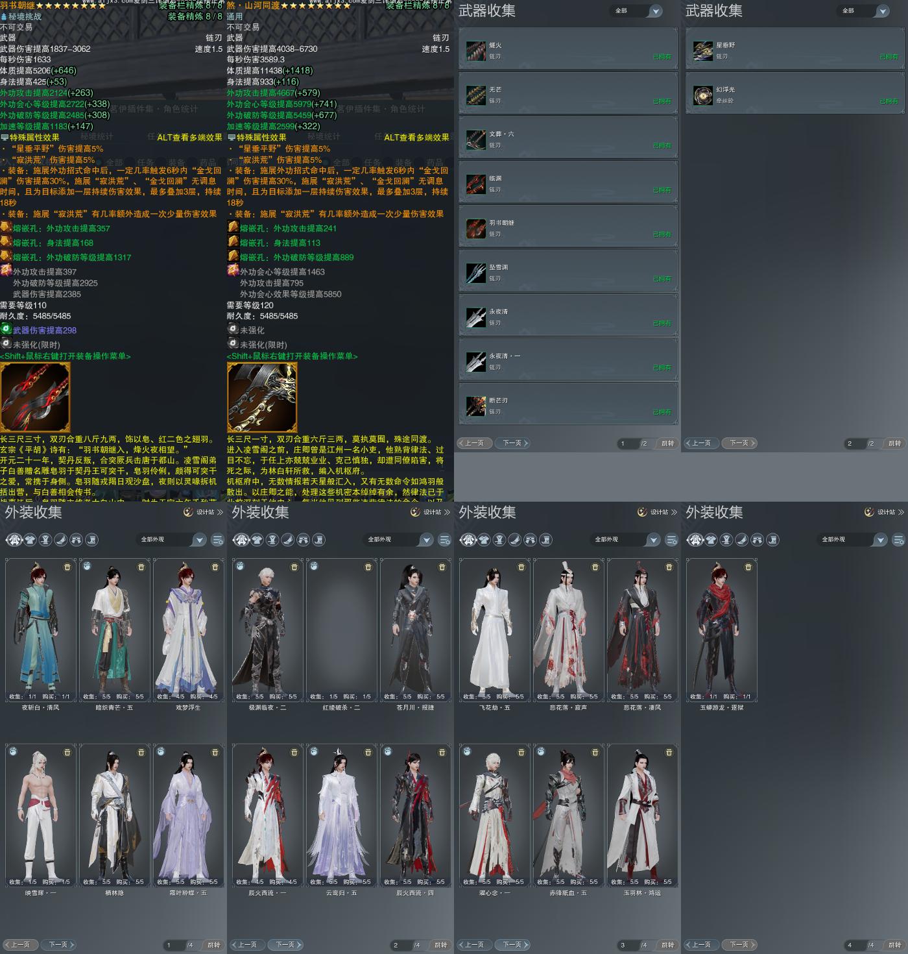The width and height of the screenshot is (908, 954).
Task: Click the 无芒 weapon icon
Action: pyautogui.click(x=475, y=95)
